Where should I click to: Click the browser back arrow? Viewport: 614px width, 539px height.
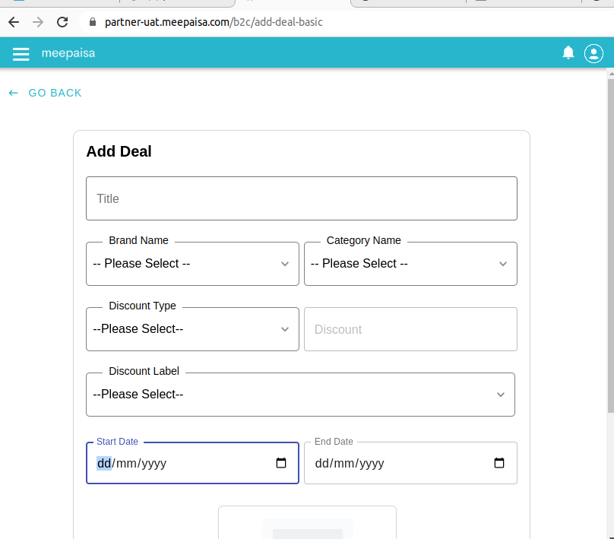coord(14,22)
